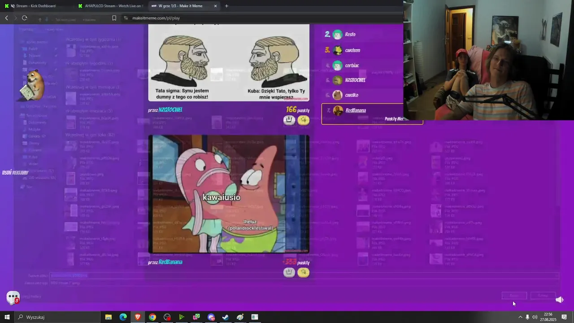
Task: Go back using the browser back arrow
Action: click(x=7, y=18)
